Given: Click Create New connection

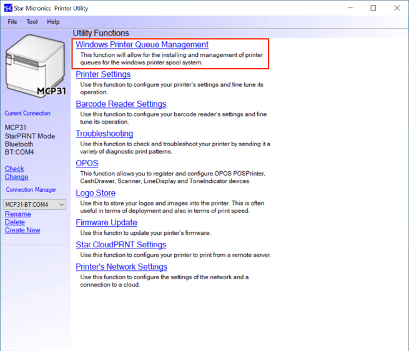Looking at the screenshot, I should (x=22, y=230).
